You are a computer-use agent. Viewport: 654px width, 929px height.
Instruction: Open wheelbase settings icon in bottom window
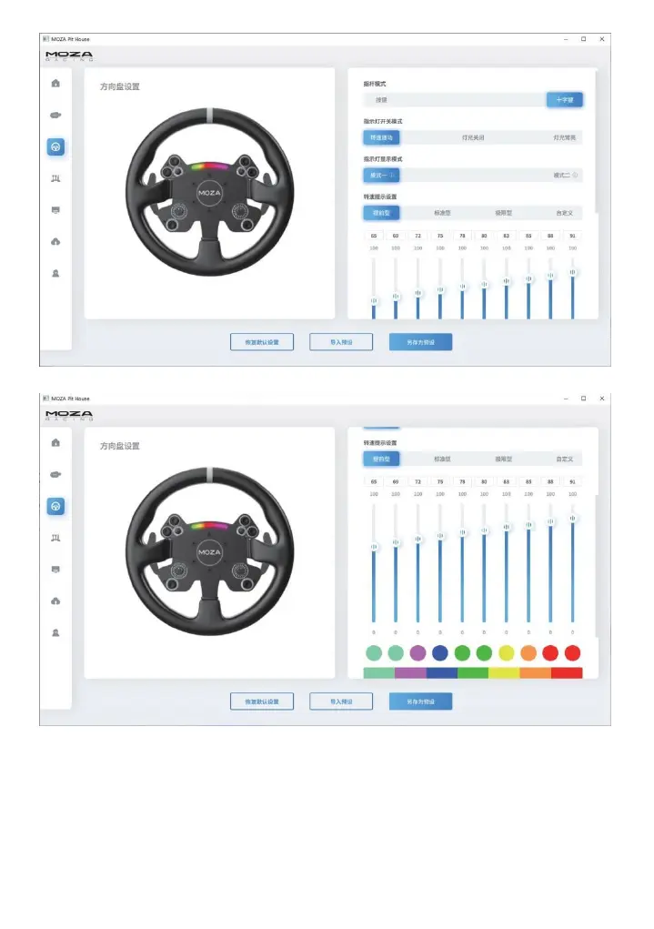(55, 475)
